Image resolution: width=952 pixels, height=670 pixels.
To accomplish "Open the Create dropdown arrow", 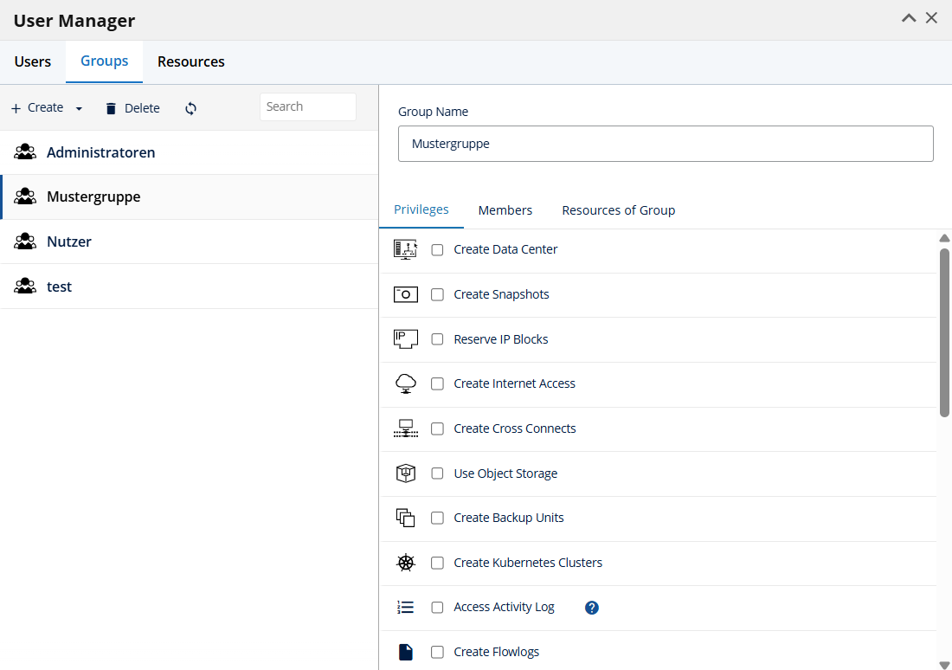I will [x=79, y=109].
